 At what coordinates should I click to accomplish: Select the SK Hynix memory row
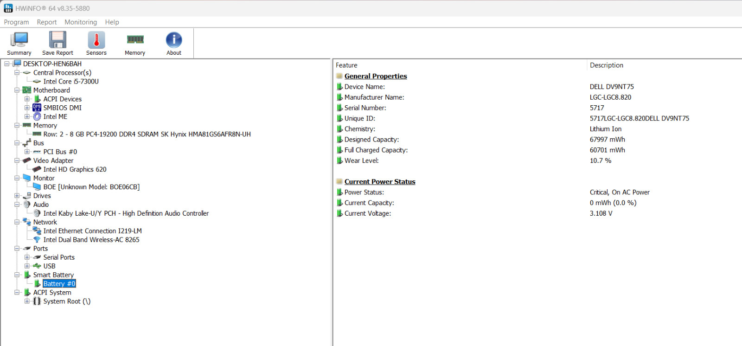coord(147,134)
